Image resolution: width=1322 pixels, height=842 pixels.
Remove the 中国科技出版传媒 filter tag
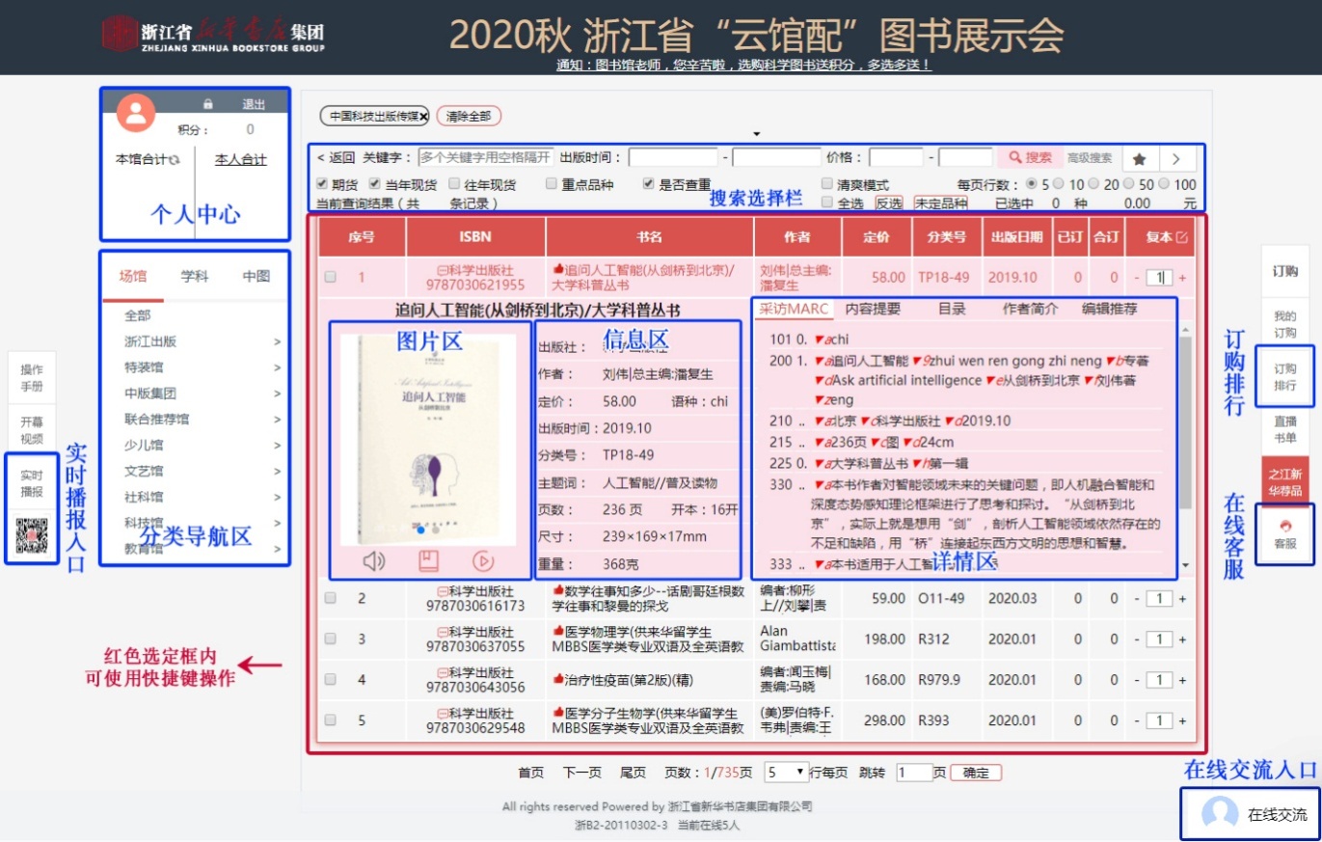pos(423,116)
